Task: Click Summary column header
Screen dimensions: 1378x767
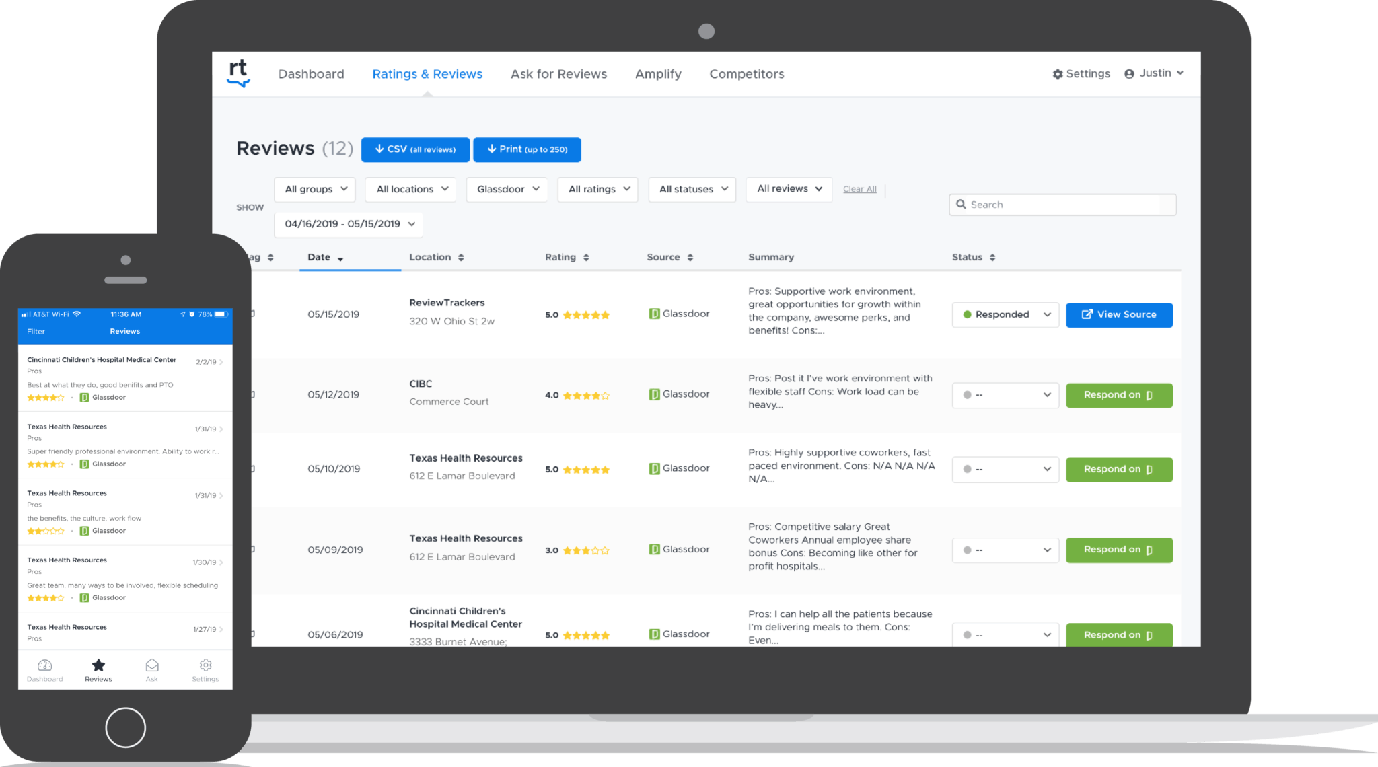Action: click(x=771, y=258)
